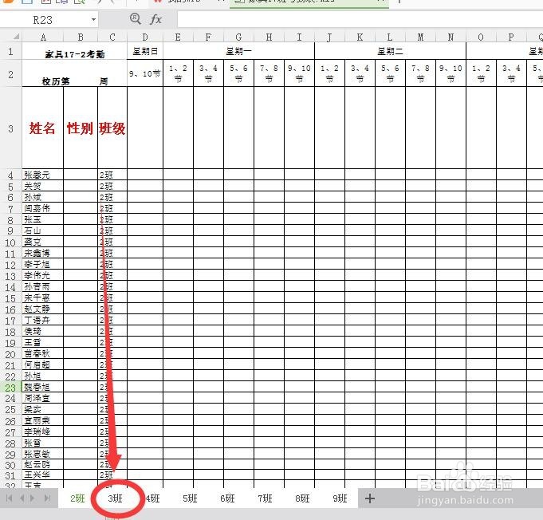The height and width of the screenshot is (520, 543).
Task: Select column M header
Action: coord(420,37)
